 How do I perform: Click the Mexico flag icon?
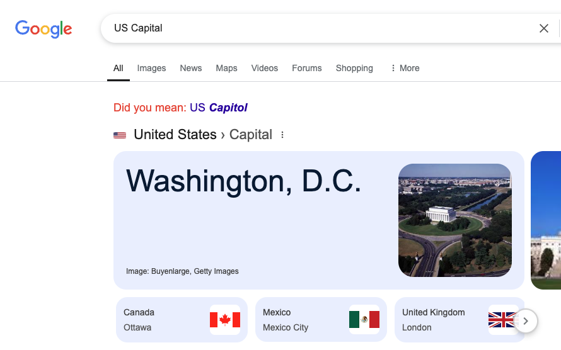(364, 320)
